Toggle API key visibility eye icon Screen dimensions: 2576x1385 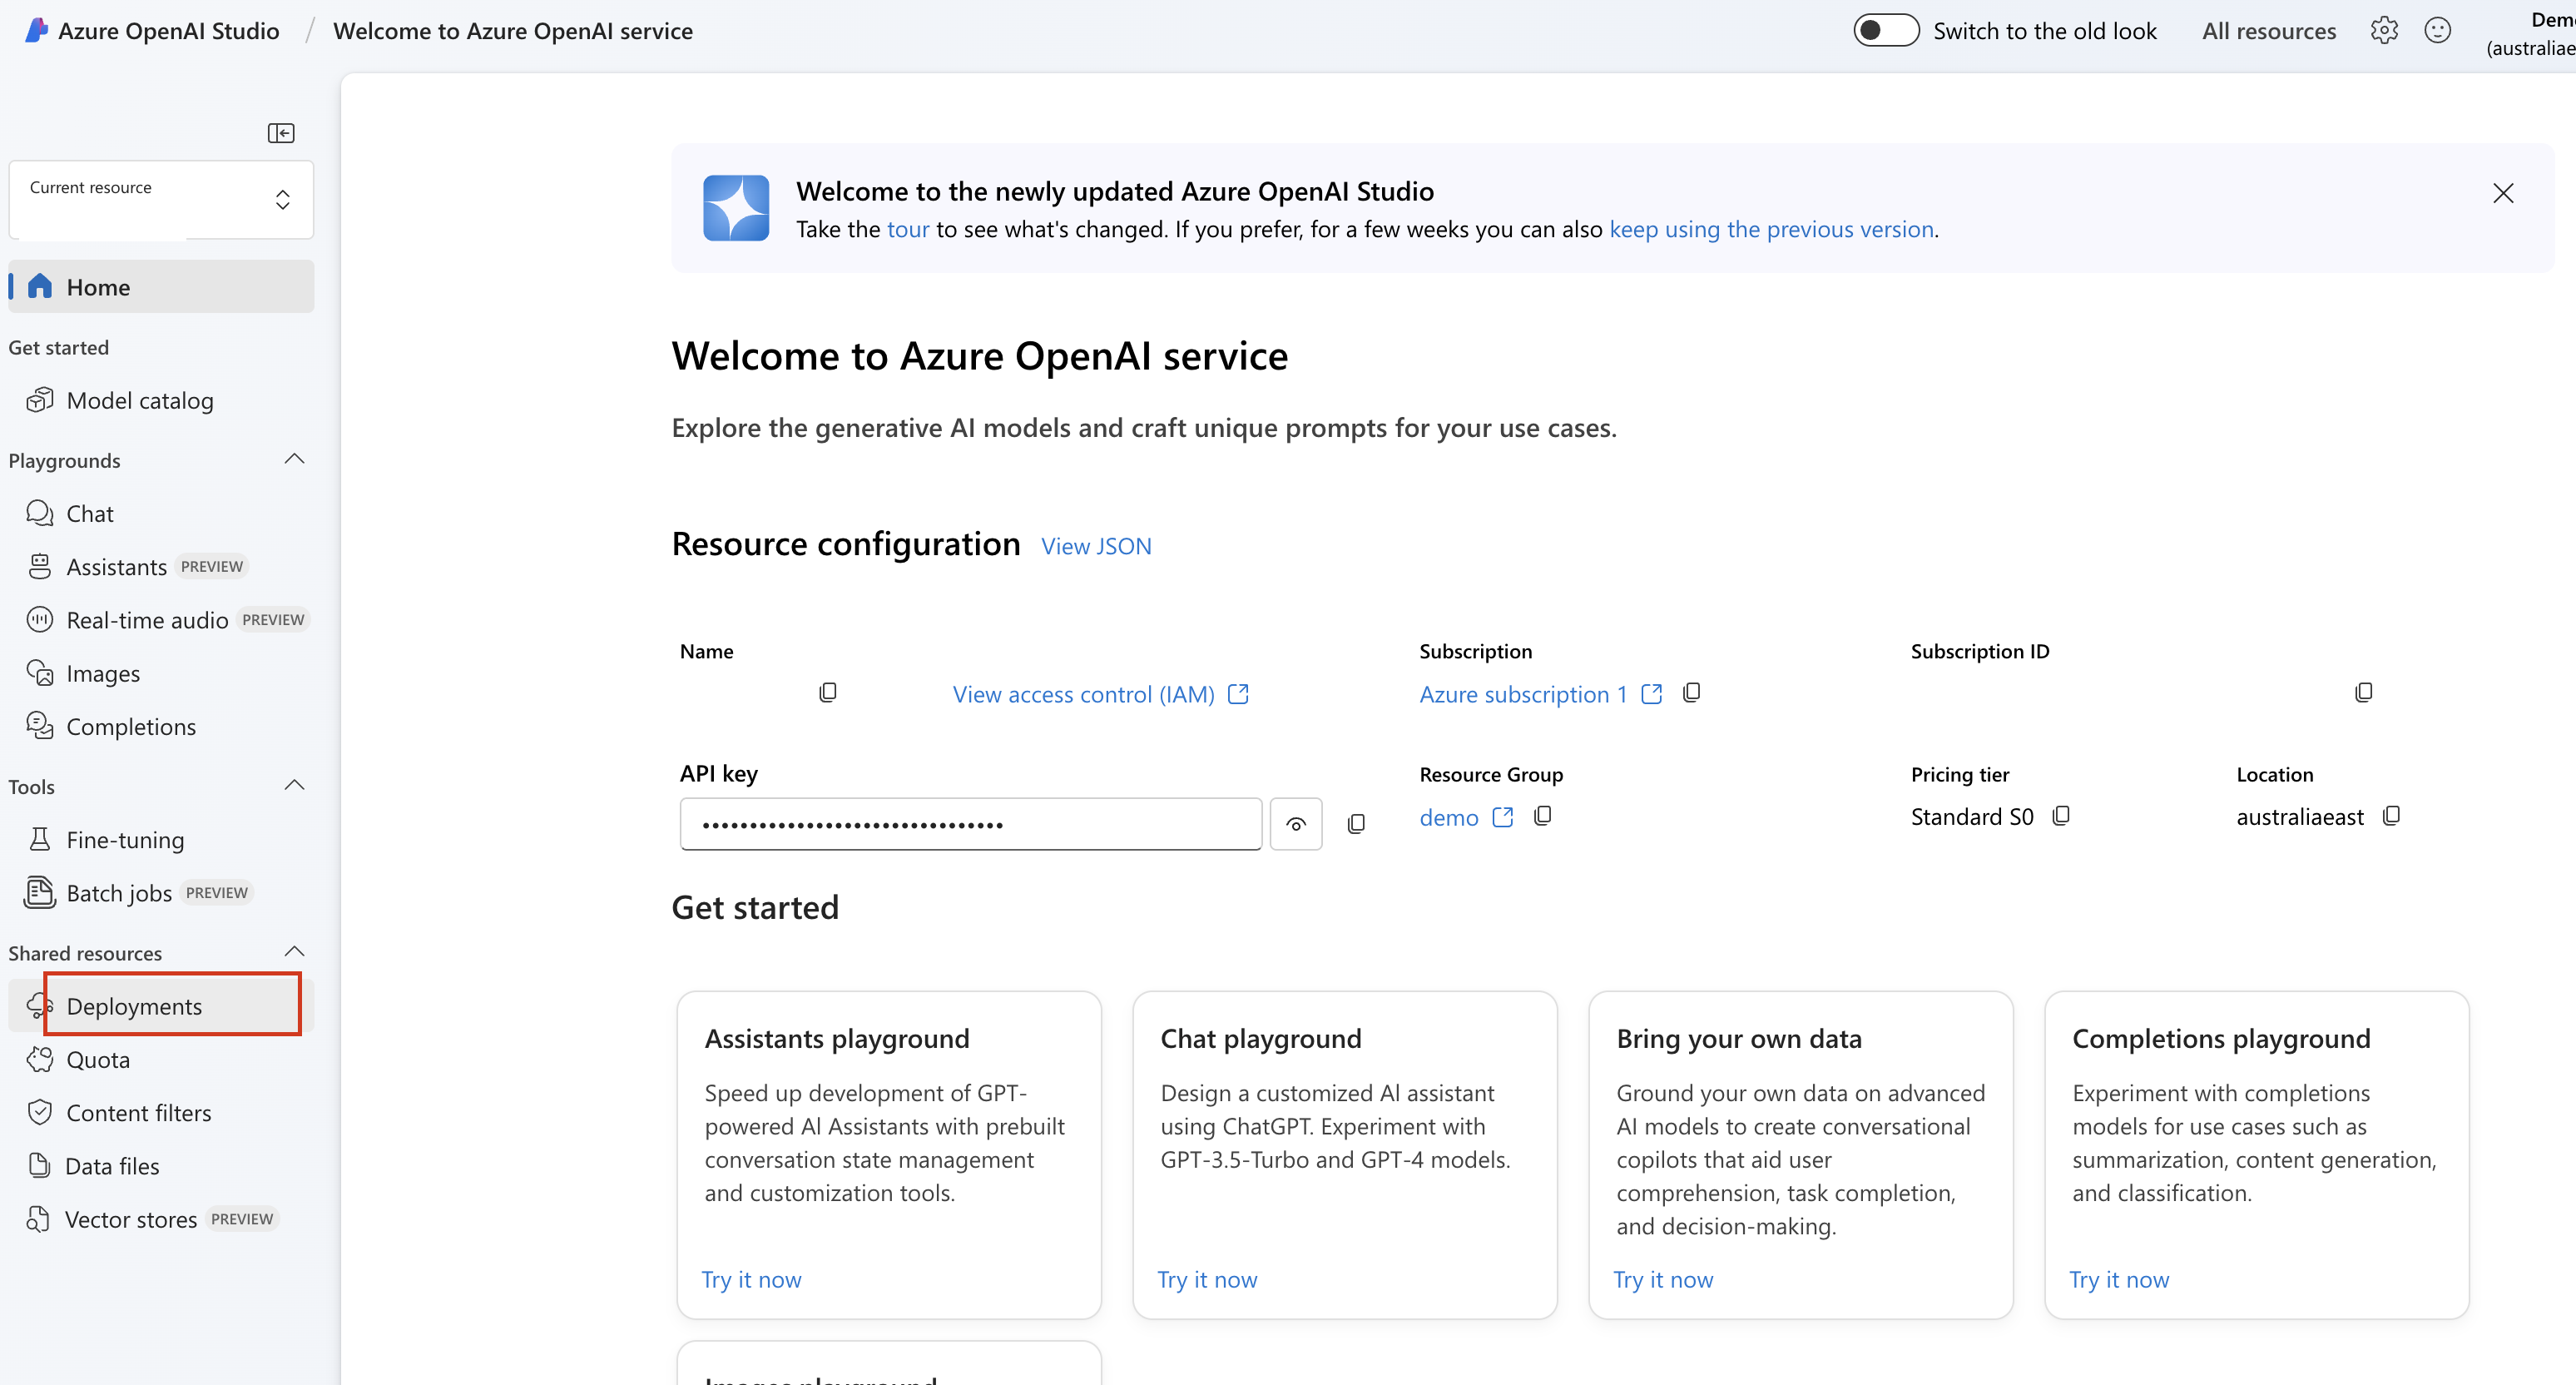(x=1297, y=822)
